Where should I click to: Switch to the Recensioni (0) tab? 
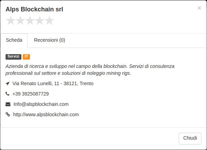coord(49,40)
